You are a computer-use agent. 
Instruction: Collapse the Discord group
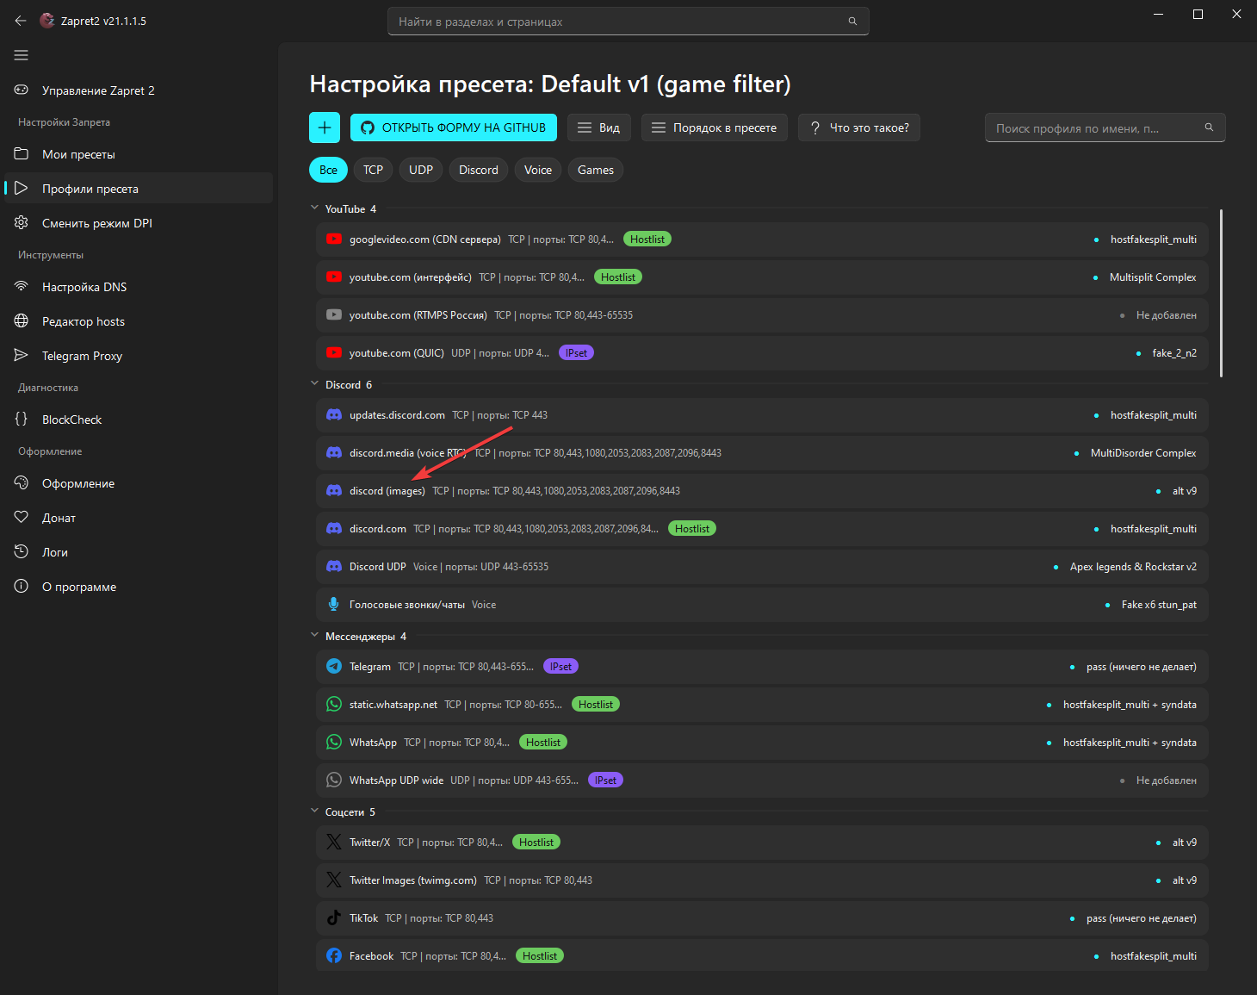tap(314, 384)
